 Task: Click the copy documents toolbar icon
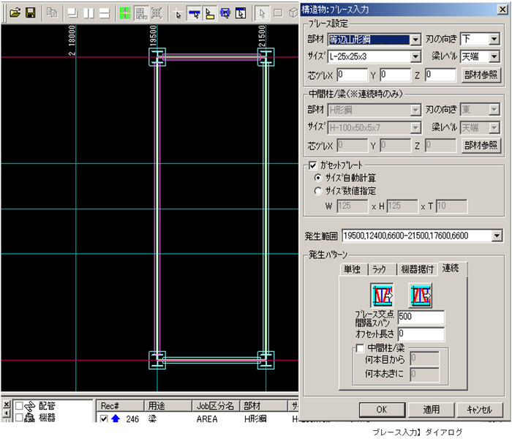[52, 13]
